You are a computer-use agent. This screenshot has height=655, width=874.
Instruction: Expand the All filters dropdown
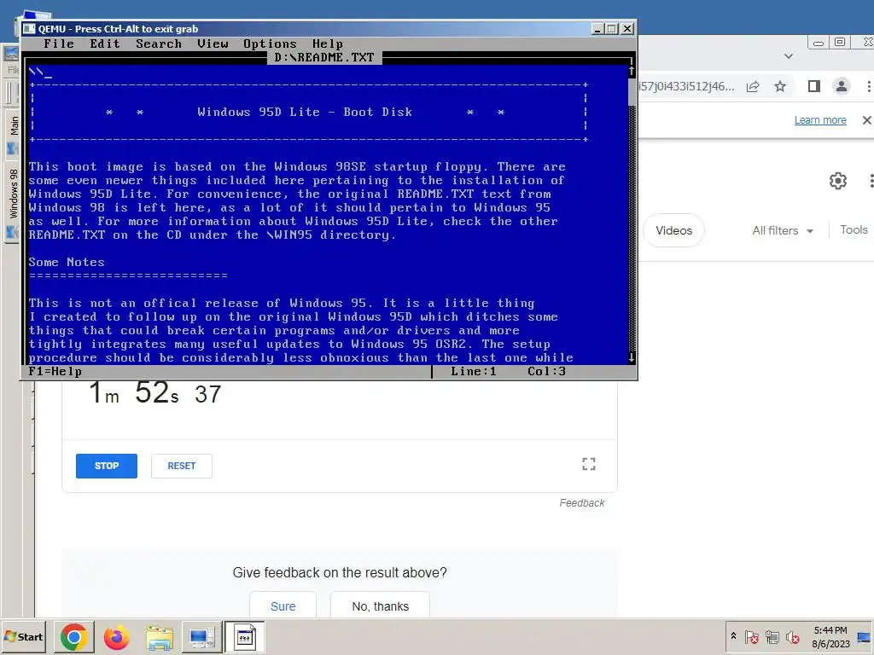click(783, 230)
